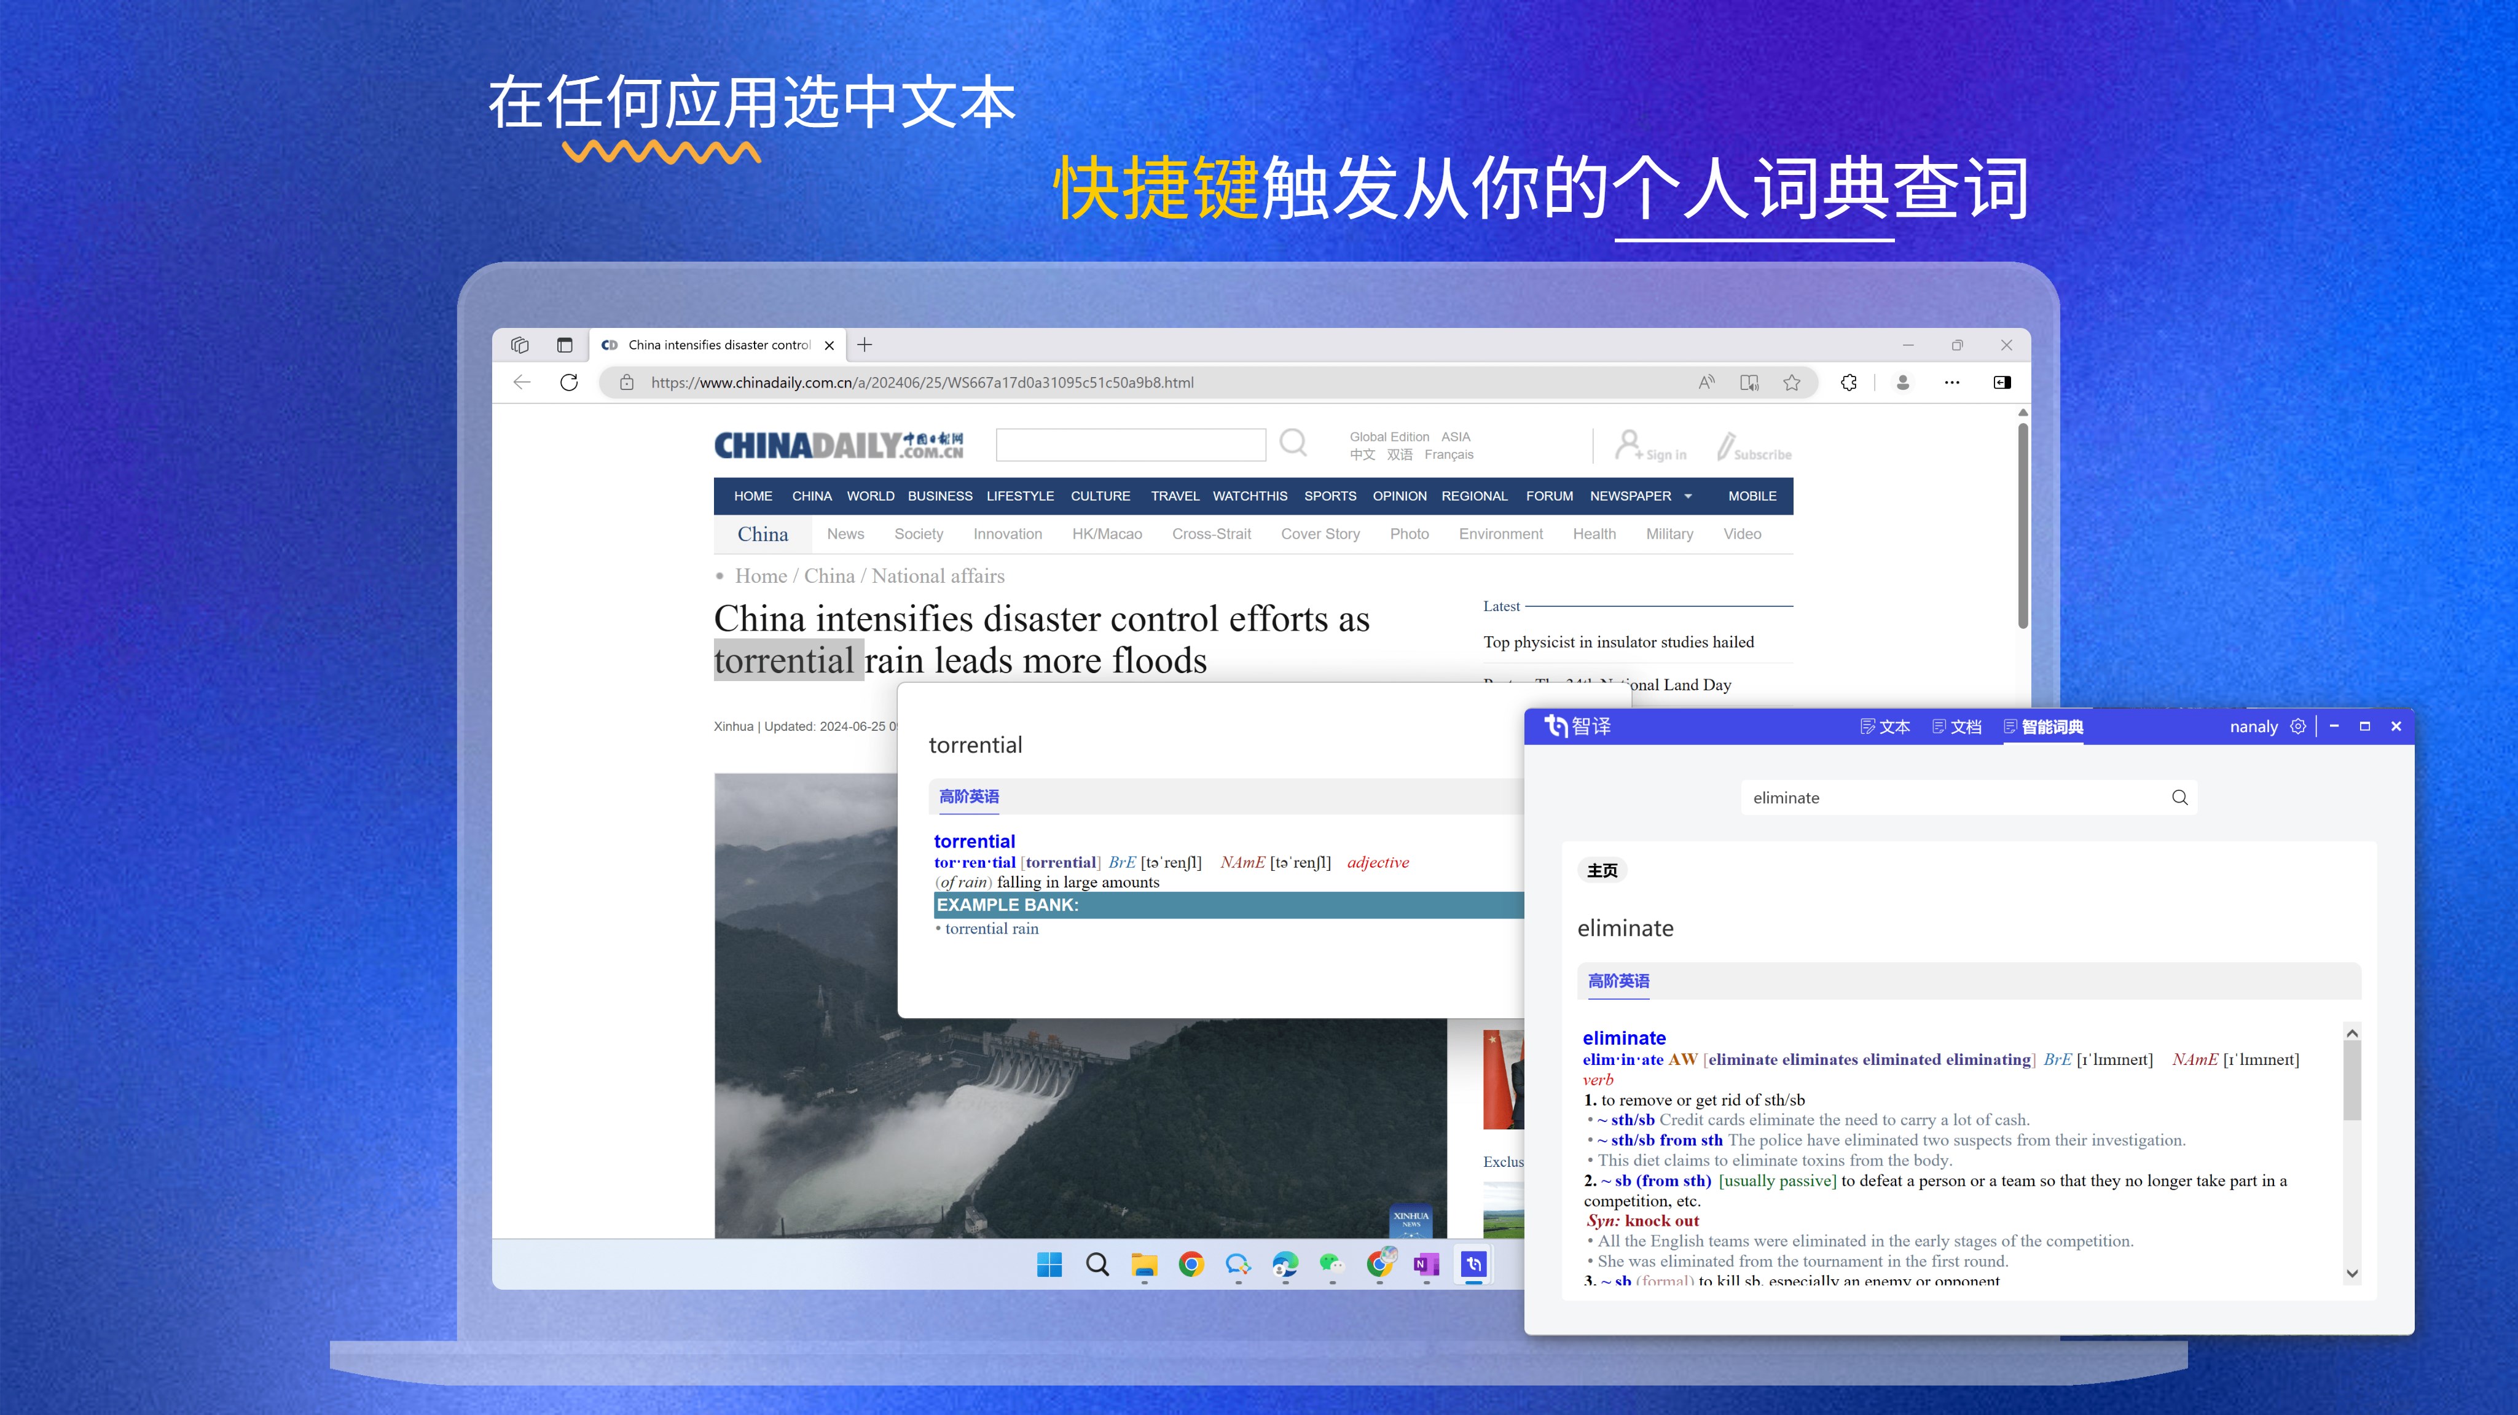Click the read aloud icon

(x=1707, y=382)
